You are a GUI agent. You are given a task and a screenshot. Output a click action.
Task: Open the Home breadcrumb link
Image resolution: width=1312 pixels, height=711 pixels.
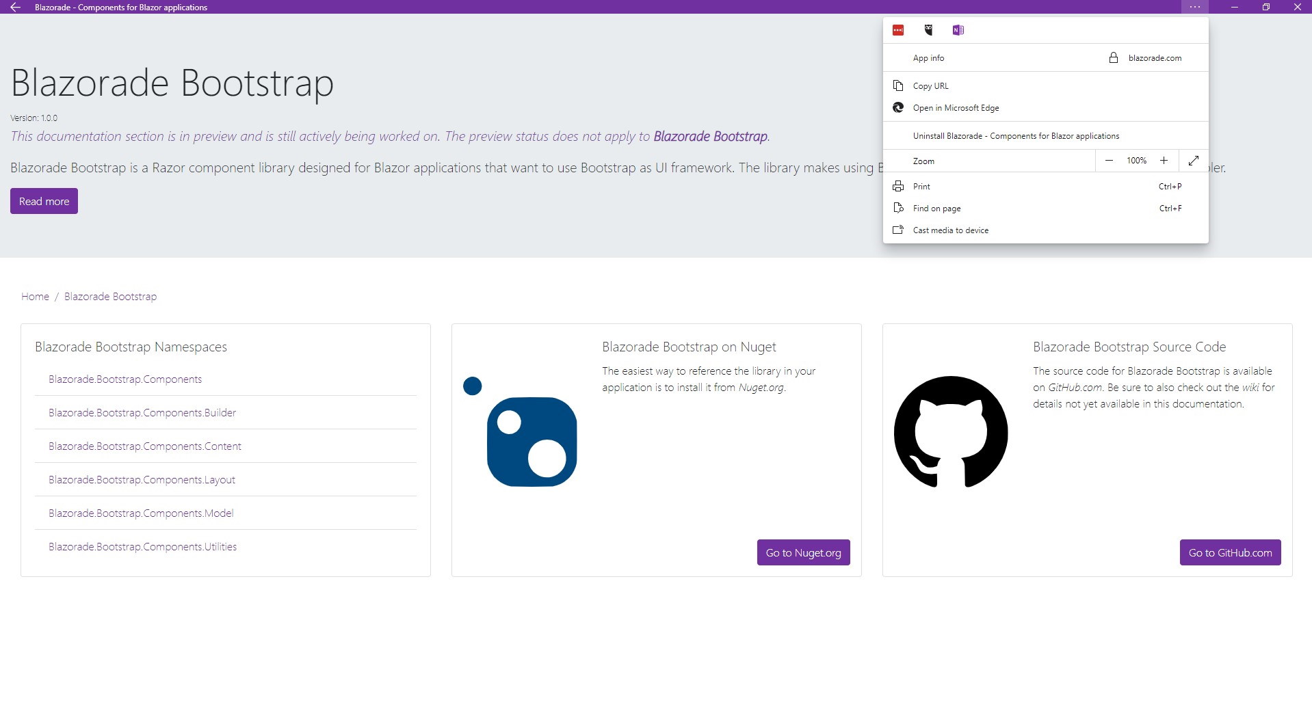click(35, 296)
